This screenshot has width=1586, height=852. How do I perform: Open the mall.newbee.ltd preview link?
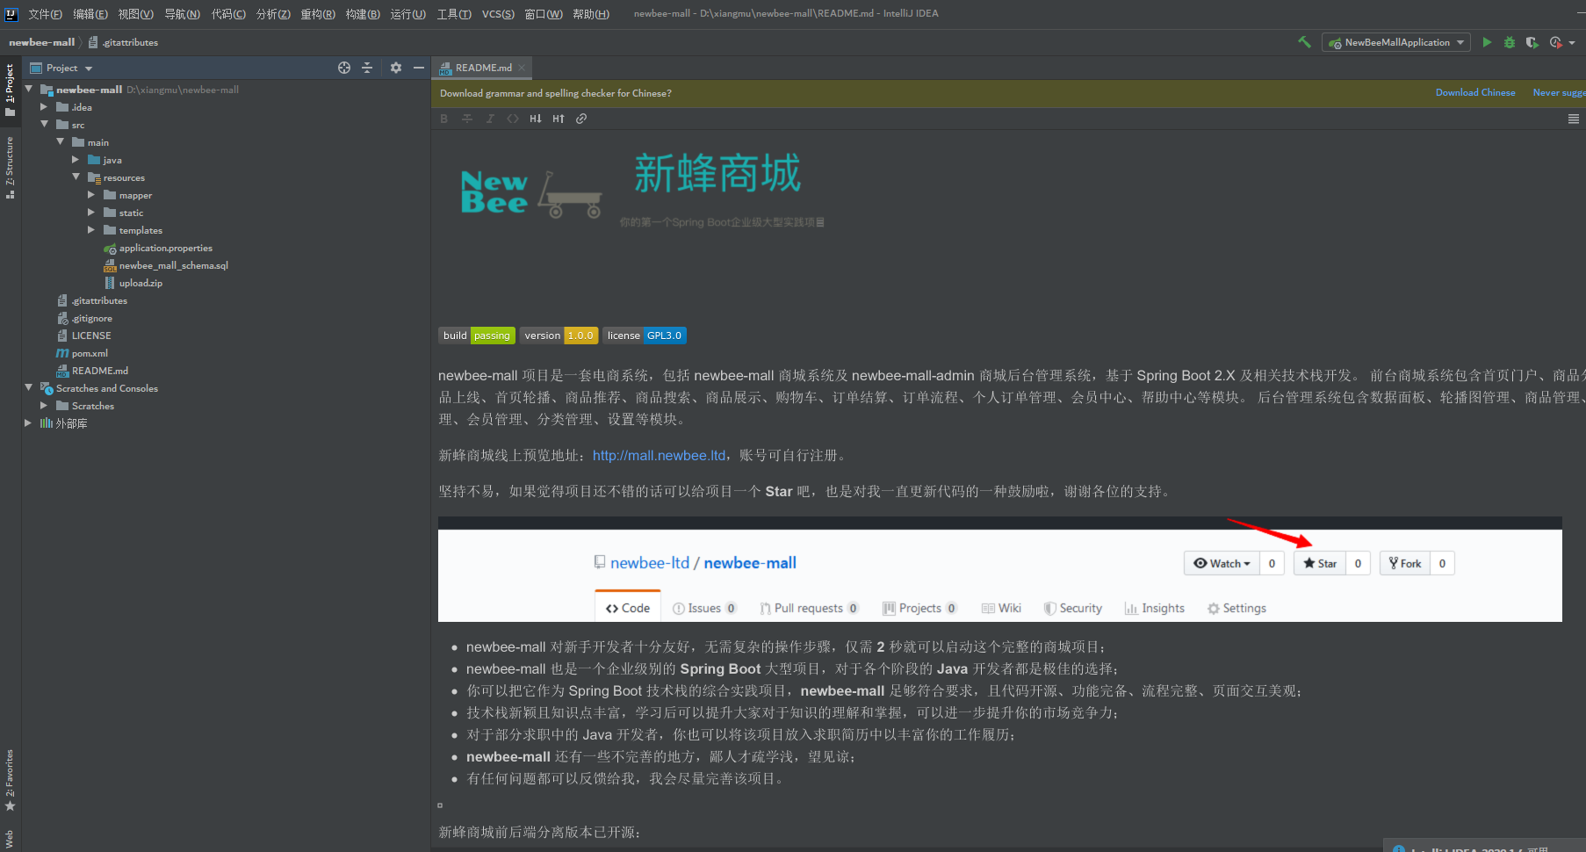tap(659, 455)
